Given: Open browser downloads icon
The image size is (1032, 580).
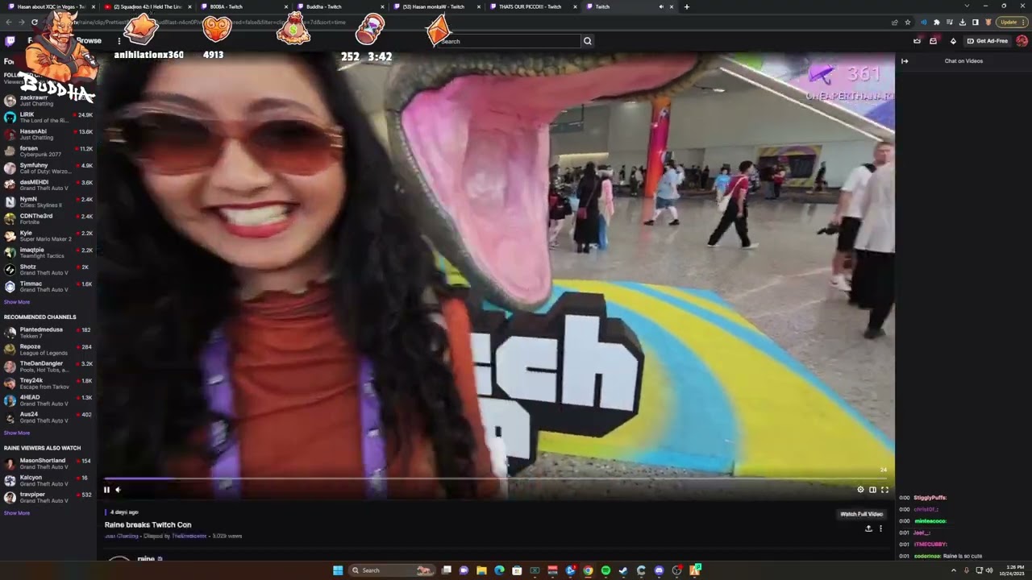Looking at the screenshot, I should (963, 23).
